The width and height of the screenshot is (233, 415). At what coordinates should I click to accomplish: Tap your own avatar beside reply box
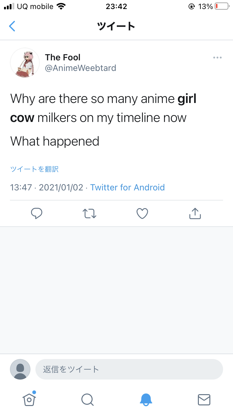click(x=20, y=369)
